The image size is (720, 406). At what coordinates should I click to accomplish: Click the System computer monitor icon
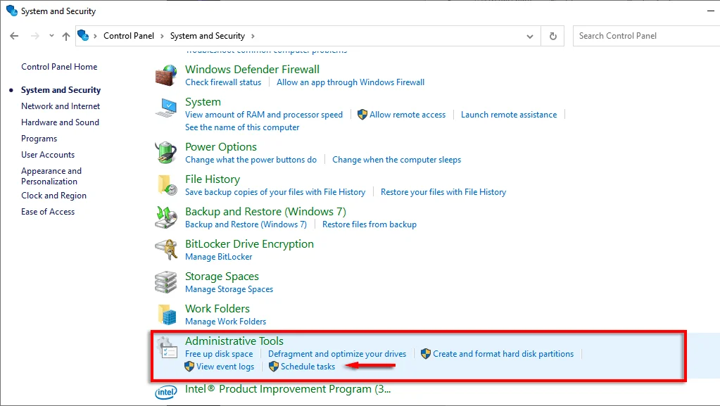point(166,108)
